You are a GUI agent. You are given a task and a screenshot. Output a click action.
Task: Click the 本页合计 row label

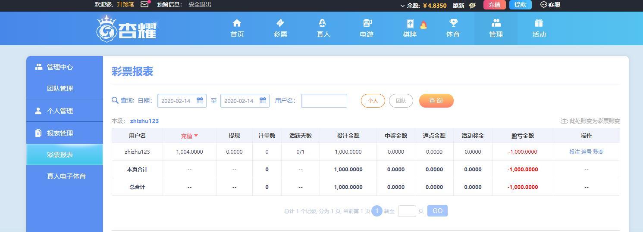tap(137, 169)
